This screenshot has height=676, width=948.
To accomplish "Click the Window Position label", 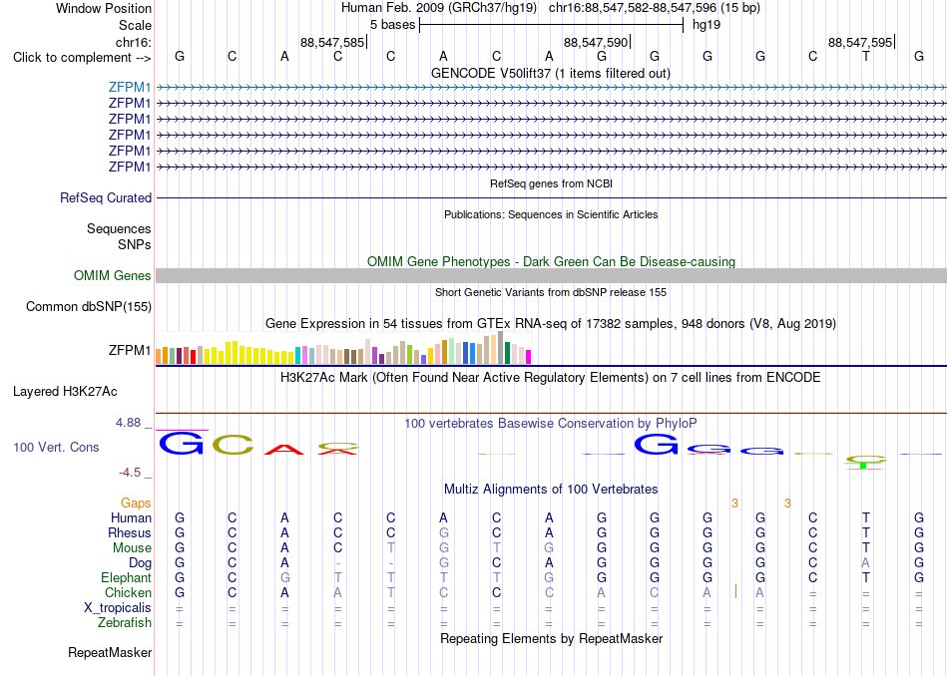I will (x=104, y=8).
